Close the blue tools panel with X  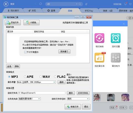coord(124,24)
